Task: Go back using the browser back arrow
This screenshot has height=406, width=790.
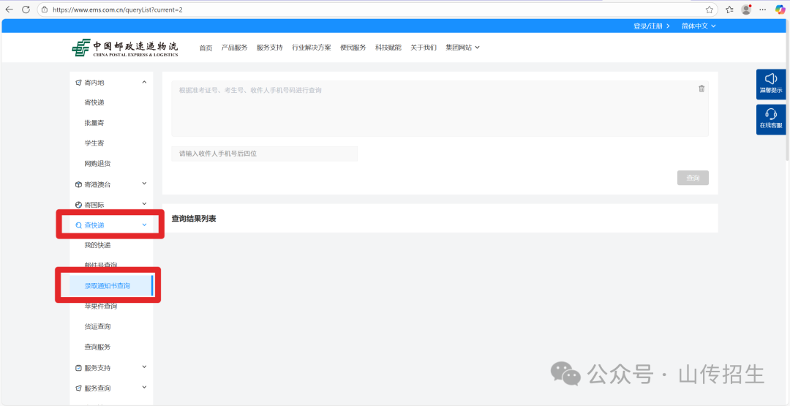Action: tap(9, 10)
